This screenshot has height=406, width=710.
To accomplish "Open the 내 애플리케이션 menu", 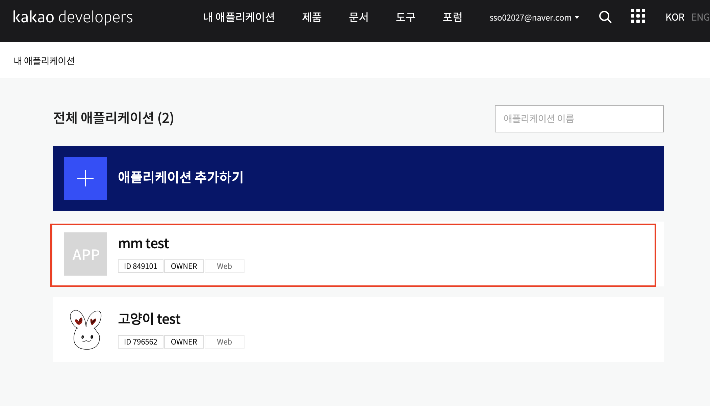I will tap(239, 17).
